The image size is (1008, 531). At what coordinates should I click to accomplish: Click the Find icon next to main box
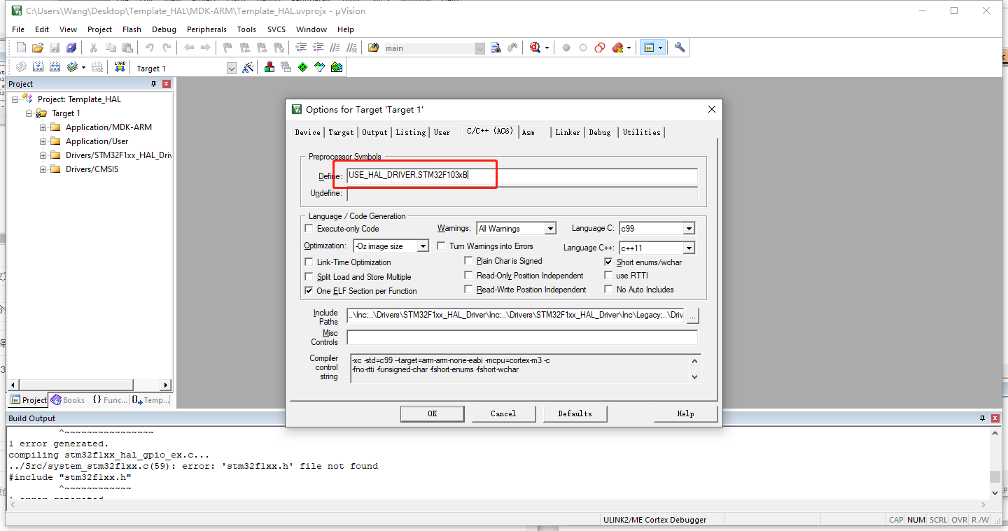[496, 48]
